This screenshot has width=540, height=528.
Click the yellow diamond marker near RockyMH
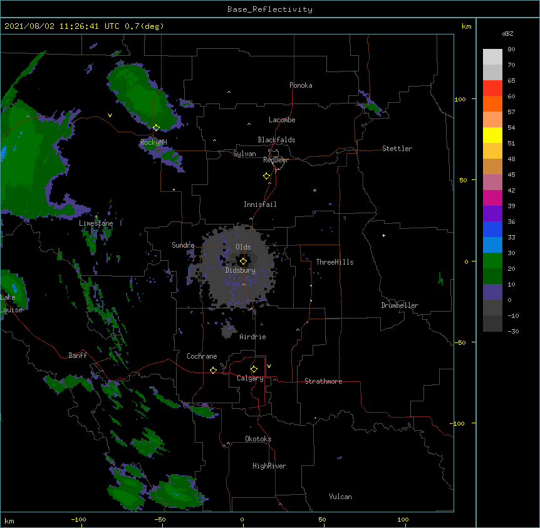156,127
